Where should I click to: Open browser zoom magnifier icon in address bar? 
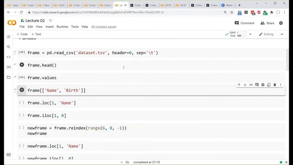pos(225,12)
